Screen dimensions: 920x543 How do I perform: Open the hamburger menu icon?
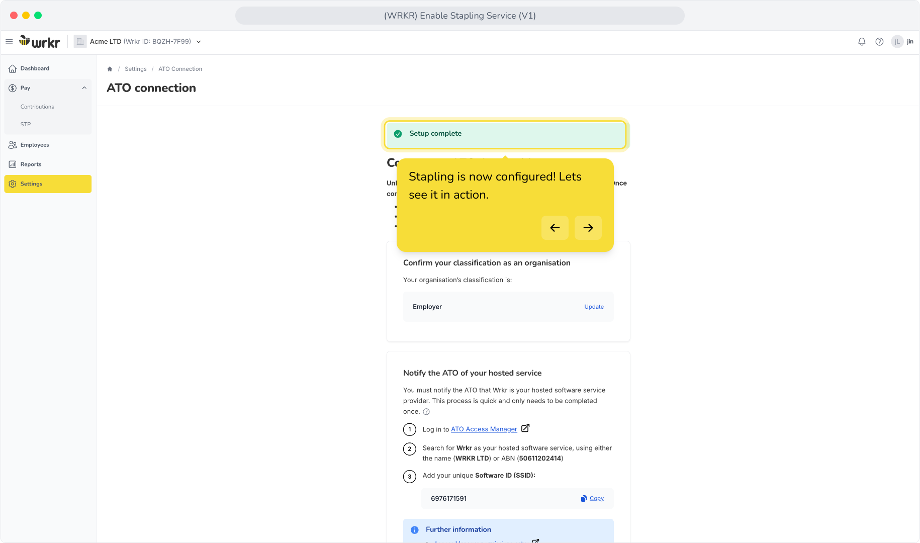9,42
